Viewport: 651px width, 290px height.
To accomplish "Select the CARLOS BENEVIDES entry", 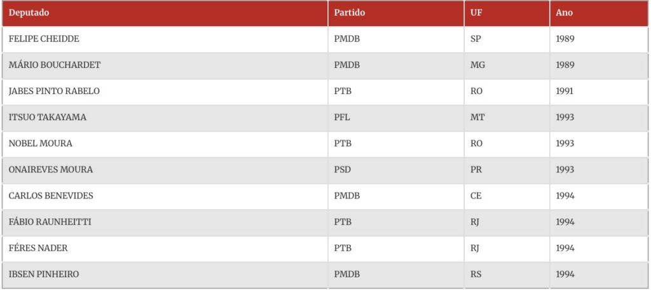I will click(x=51, y=195).
